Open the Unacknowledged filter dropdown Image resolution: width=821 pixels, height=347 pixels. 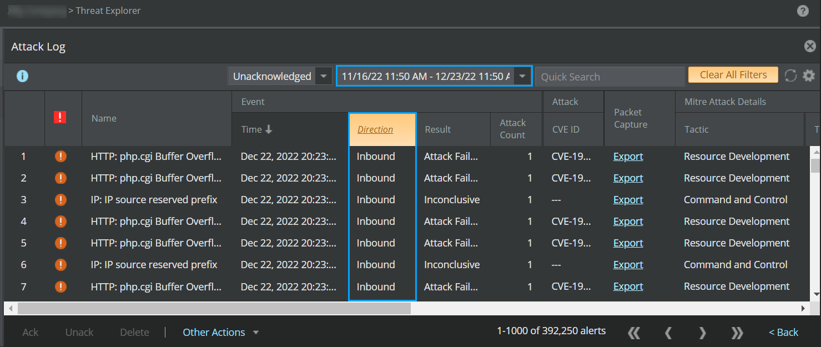tap(324, 76)
